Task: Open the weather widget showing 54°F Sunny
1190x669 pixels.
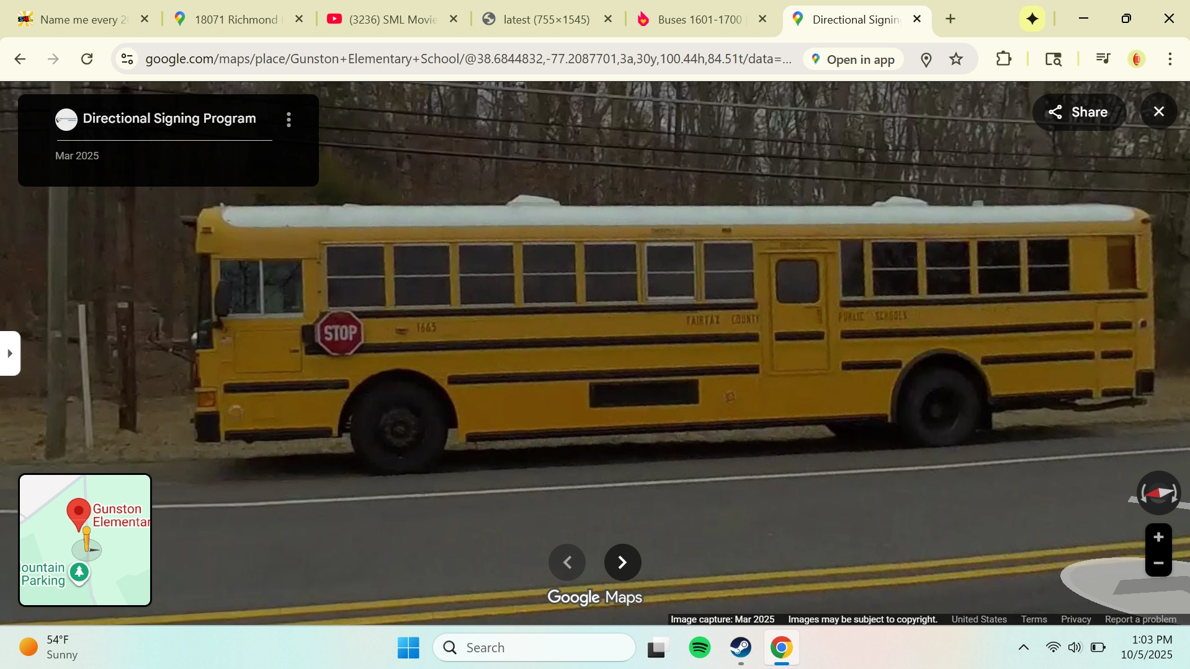Action: click(x=50, y=647)
